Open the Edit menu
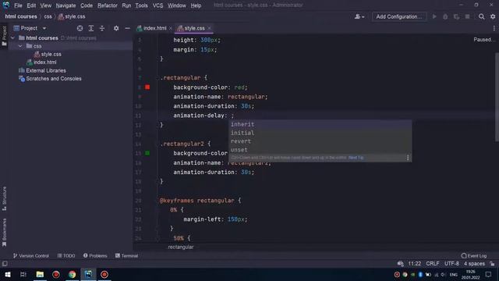 [x=31, y=5]
